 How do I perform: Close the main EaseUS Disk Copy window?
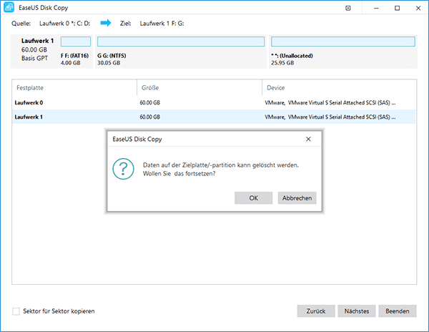click(418, 9)
